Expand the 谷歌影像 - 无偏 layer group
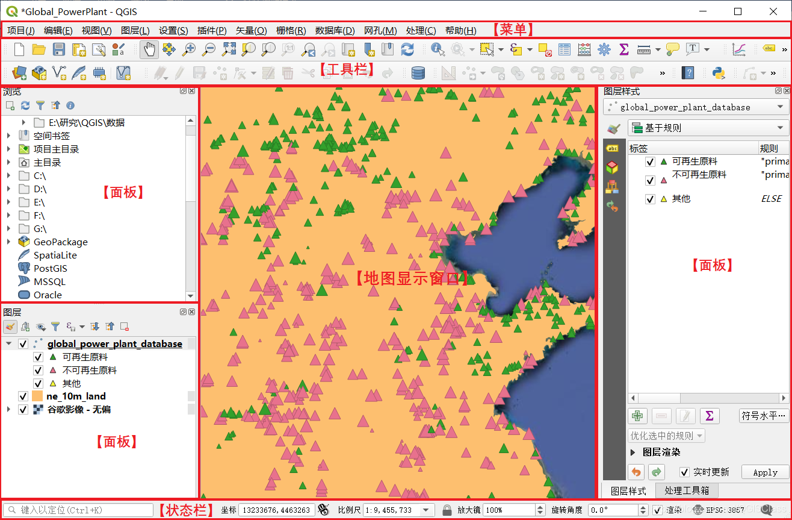The width and height of the screenshot is (792, 520). 8,410
